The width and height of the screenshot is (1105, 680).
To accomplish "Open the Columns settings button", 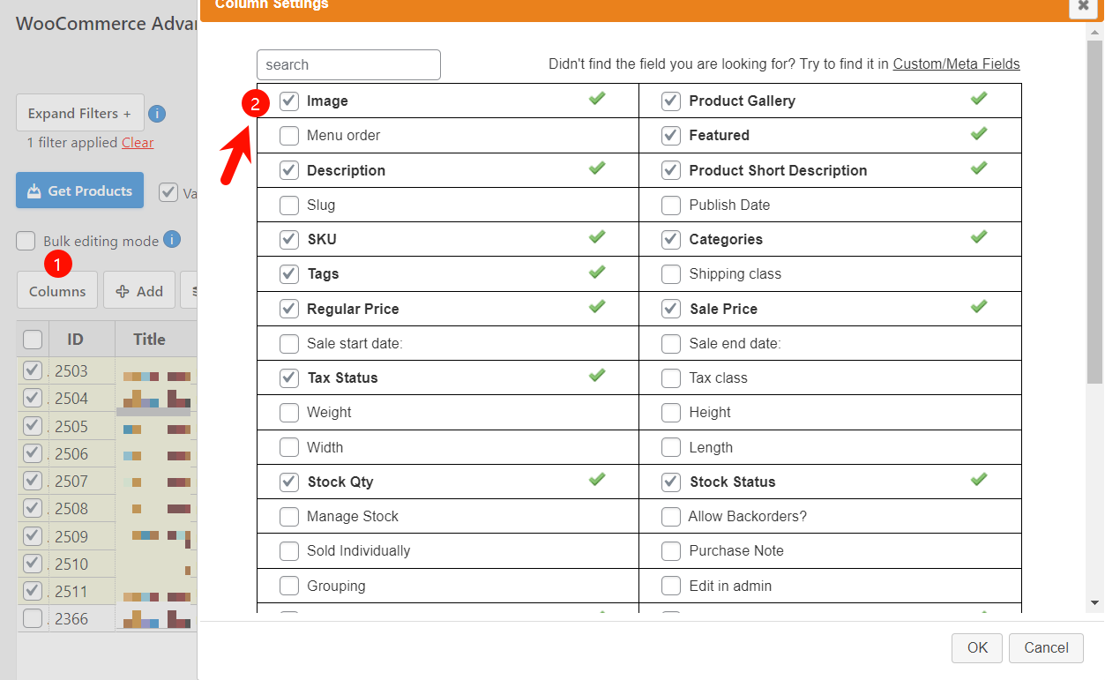I will (57, 290).
